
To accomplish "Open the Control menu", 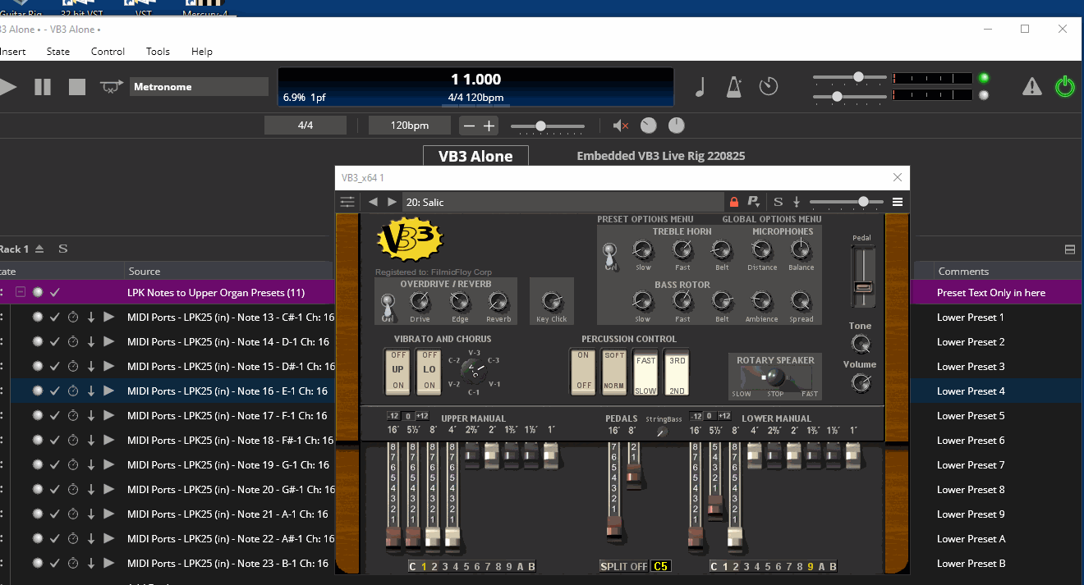I will coord(108,52).
